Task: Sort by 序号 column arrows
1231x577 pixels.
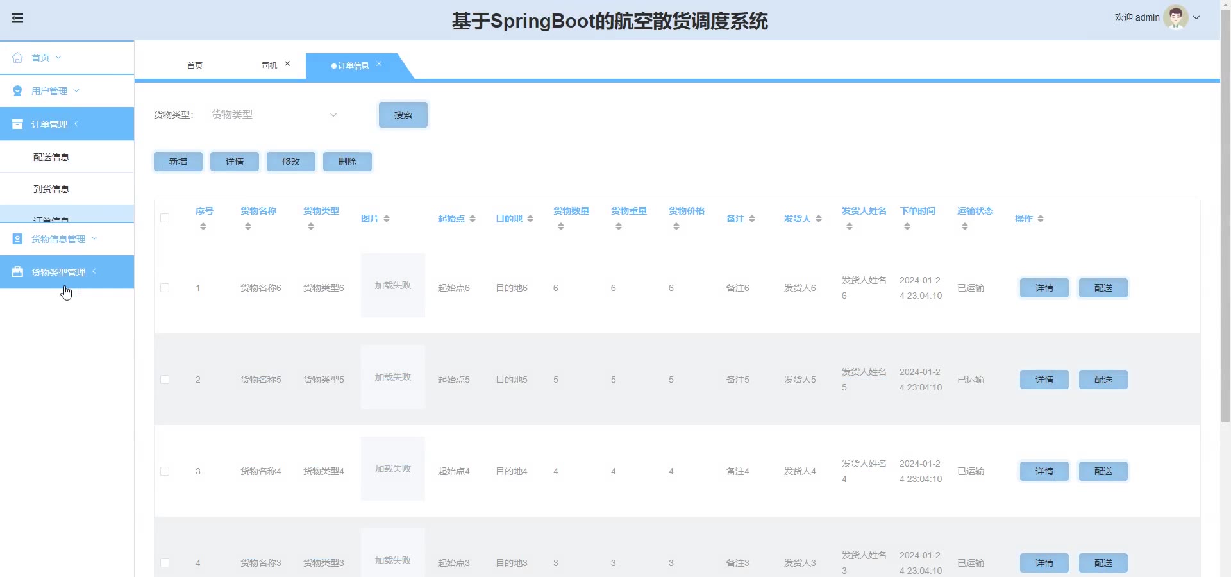Action: click(x=203, y=226)
